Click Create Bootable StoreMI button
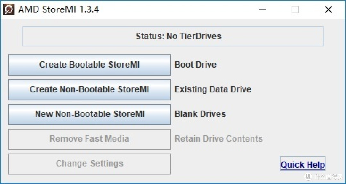 [89, 65]
